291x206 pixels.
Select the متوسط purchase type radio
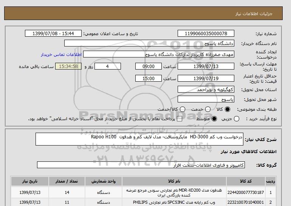(214, 119)
